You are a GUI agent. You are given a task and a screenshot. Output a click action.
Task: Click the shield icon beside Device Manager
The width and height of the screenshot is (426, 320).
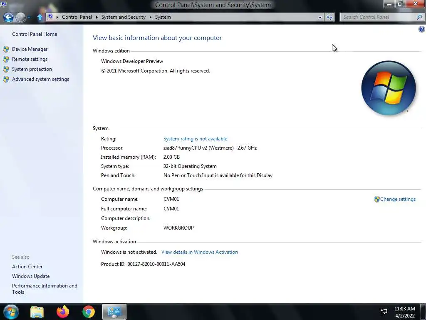[x=6, y=49]
